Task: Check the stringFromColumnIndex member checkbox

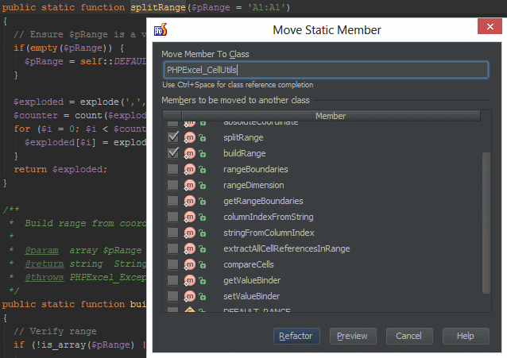Action: pos(173,233)
